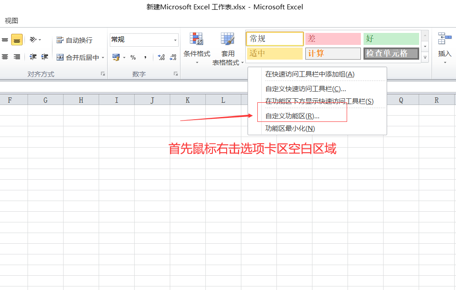Expand the merge and center (合并后居中) dropdown arrow

[103, 58]
